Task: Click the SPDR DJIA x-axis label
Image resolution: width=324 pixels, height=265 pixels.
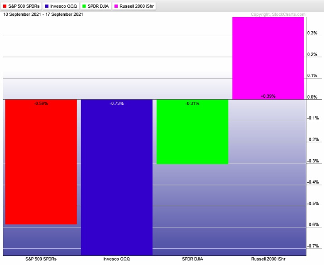Action: (x=192, y=259)
